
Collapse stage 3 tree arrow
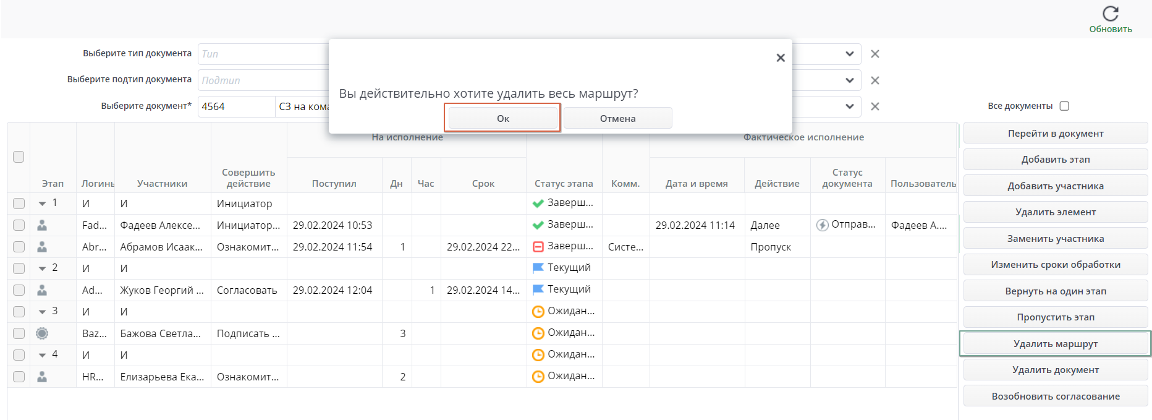(x=42, y=312)
